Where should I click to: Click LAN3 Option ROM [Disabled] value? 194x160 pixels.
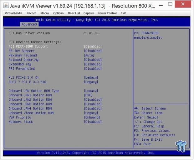tap(93, 104)
